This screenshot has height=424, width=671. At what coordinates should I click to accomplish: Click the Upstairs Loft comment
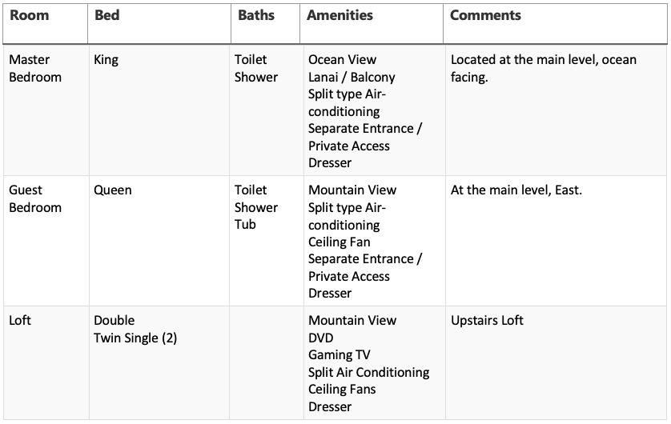coord(487,320)
